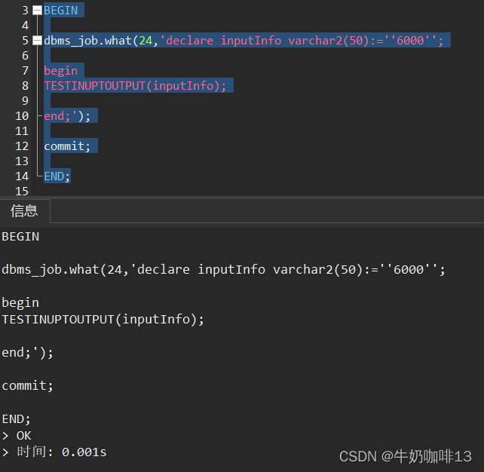Click the editor line 'TESTINUPTOUTPUT(inputInfo);'
This screenshot has width=484, height=472.
click(135, 86)
